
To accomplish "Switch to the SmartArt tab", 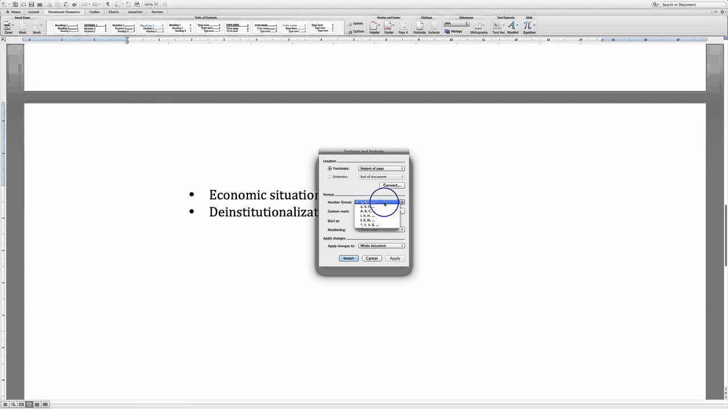I will click(x=135, y=12).
